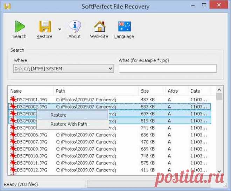
Task: Click the red icon beside DSCF0009.JPG
Action: (x=13, y=148)
